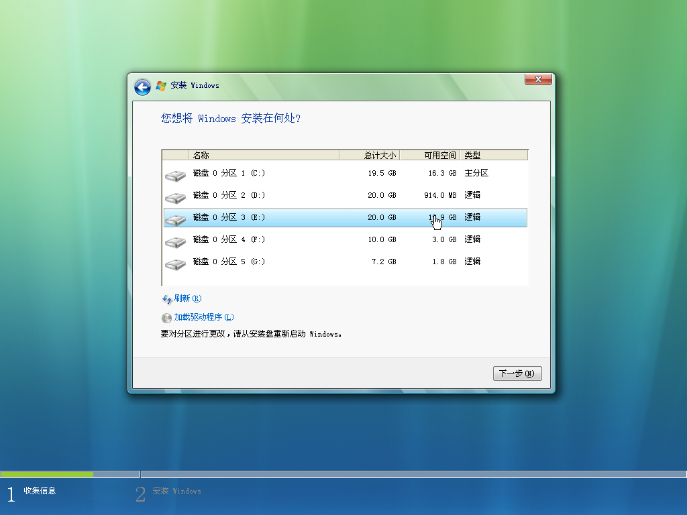Click the green setup progress bar

tap(46, 474)
